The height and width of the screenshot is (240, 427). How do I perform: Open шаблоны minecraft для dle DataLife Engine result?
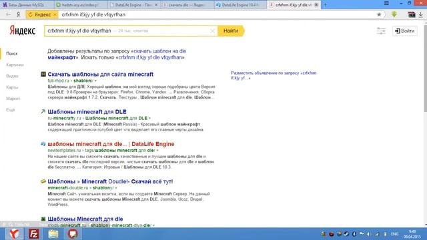click(111, 144)
